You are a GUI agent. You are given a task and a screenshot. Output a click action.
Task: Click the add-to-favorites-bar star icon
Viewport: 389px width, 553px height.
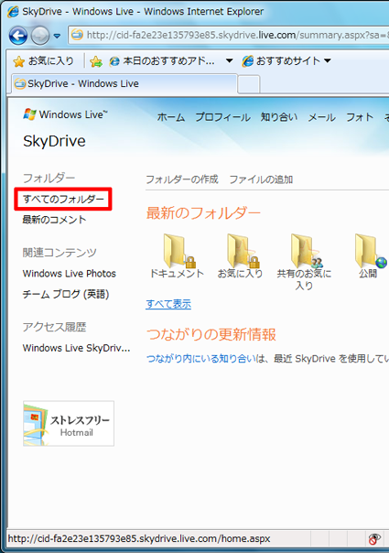[96, 61]
